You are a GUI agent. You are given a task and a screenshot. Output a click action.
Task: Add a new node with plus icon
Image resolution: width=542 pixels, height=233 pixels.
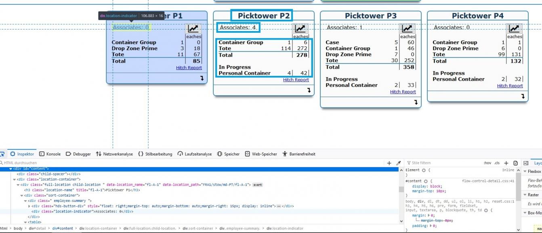(x=389, y=163)
